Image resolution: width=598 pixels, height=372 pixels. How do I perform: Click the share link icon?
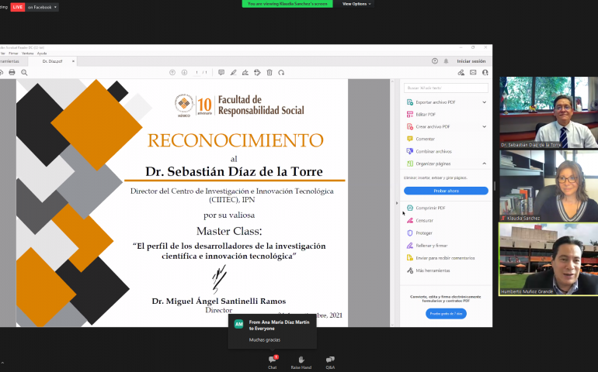click(x=461, y=72)
